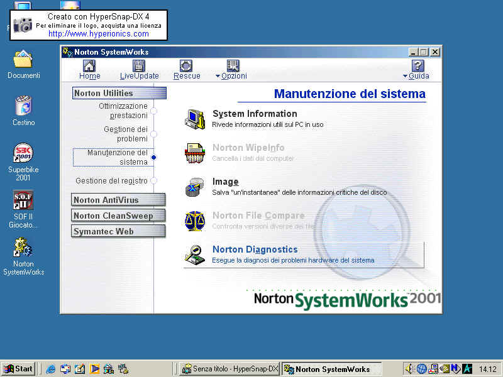This screenshot has width=503, height=377.
Task: Open the Symantec Web section
Action: point(118,231)
